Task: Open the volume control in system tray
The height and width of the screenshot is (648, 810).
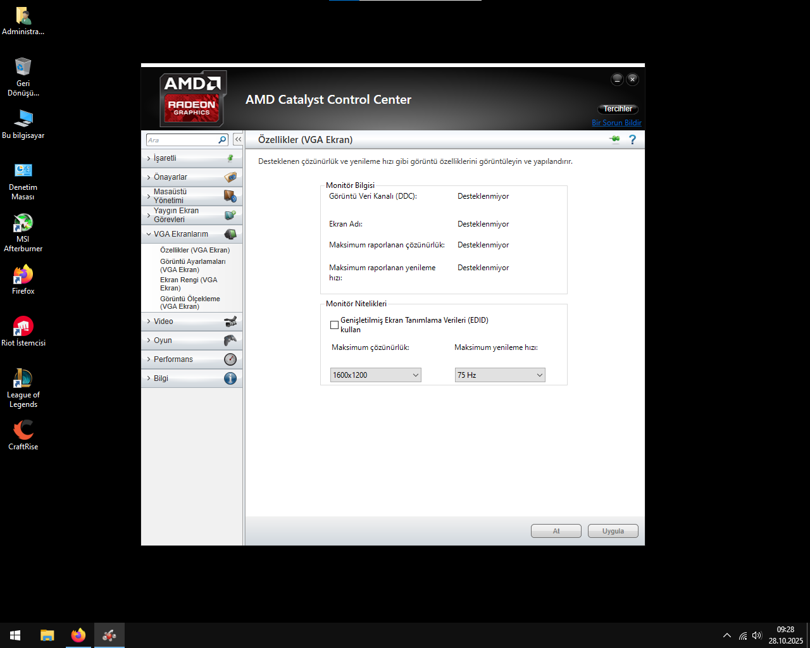Action: pos(757,635)
